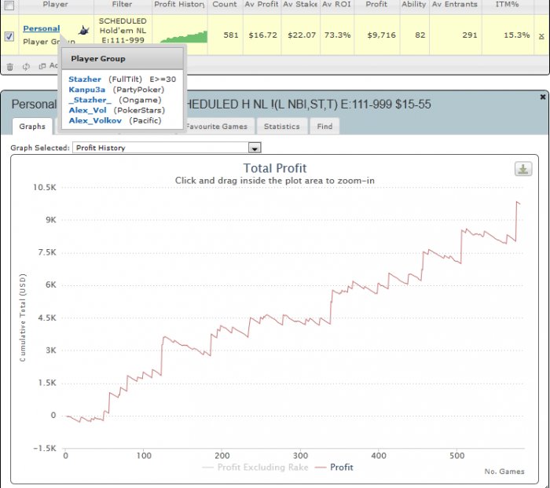Switch to the Statistics tab

(x=281, y=126)
